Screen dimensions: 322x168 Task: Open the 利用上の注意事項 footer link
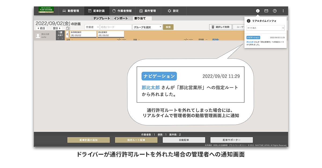[x=221, y=145]
